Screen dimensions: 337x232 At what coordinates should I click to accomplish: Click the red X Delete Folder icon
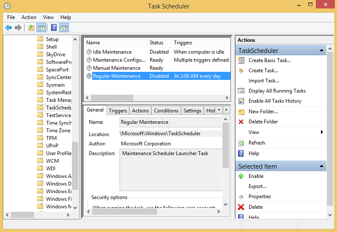click(x=241, y=122)
